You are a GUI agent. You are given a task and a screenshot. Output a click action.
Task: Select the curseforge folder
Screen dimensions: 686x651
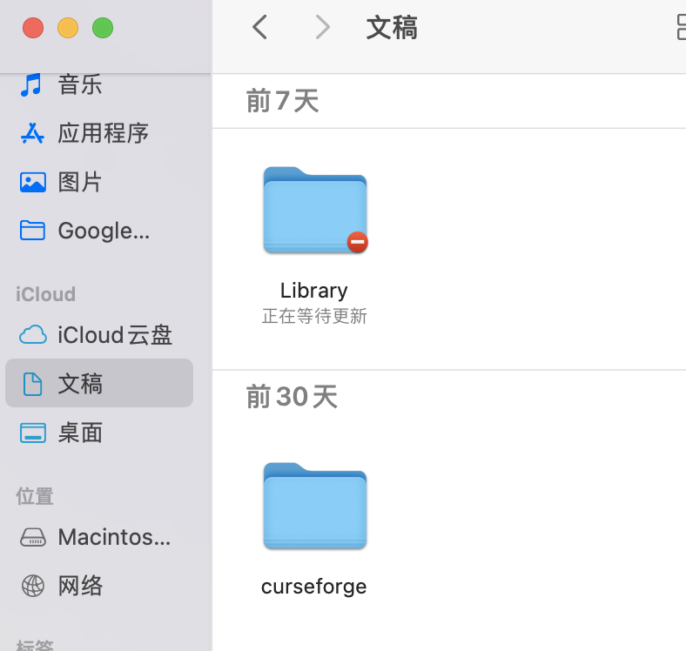(x=314, y=507)
